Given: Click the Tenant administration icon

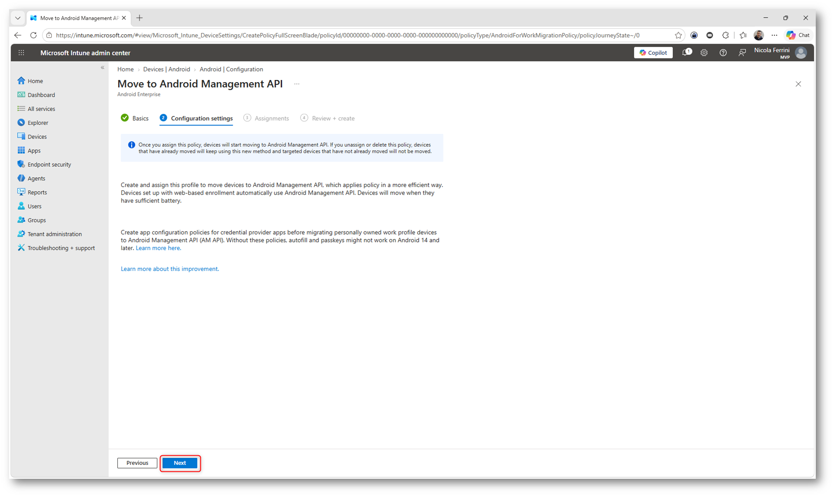Looking at the screenshot, I should point(21,234).
